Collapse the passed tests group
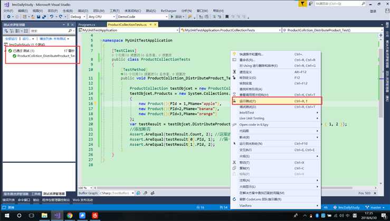The height and width of the screenshot is (221, 390). click(x=5, y=51)
